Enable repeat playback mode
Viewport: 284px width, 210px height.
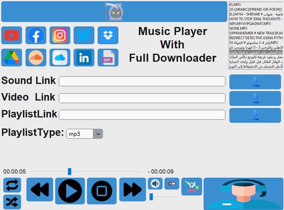pyautogui.click(x=12, y=185)
